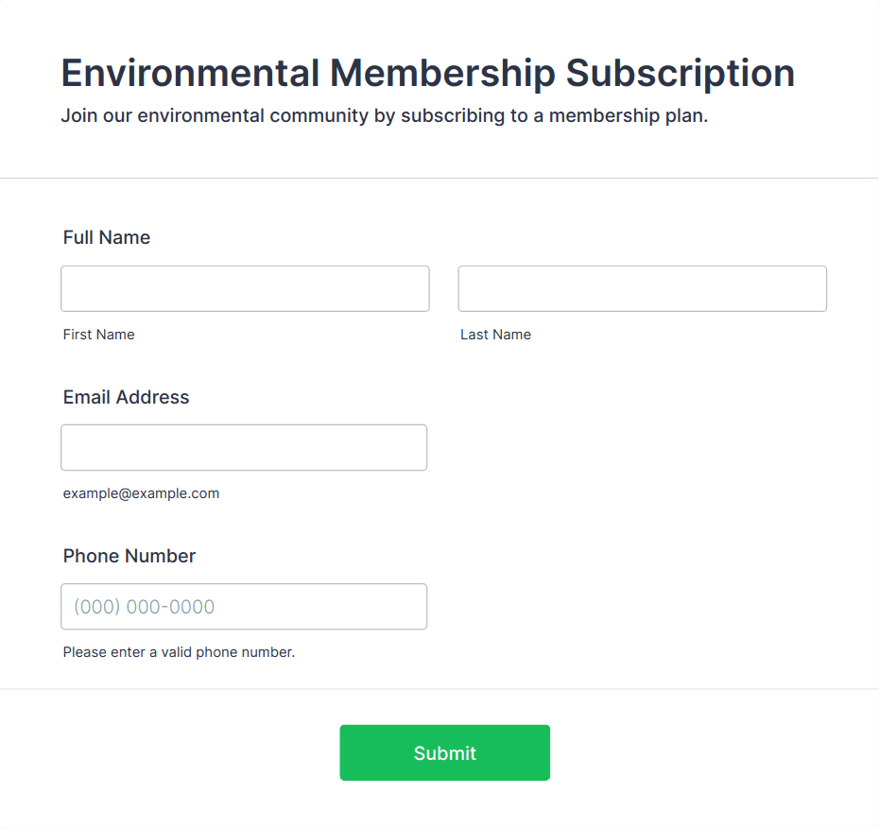This screenshot has width=879, height=828.
Task: Click the word 'Membership' in the heading
Action: coord(441,74)
